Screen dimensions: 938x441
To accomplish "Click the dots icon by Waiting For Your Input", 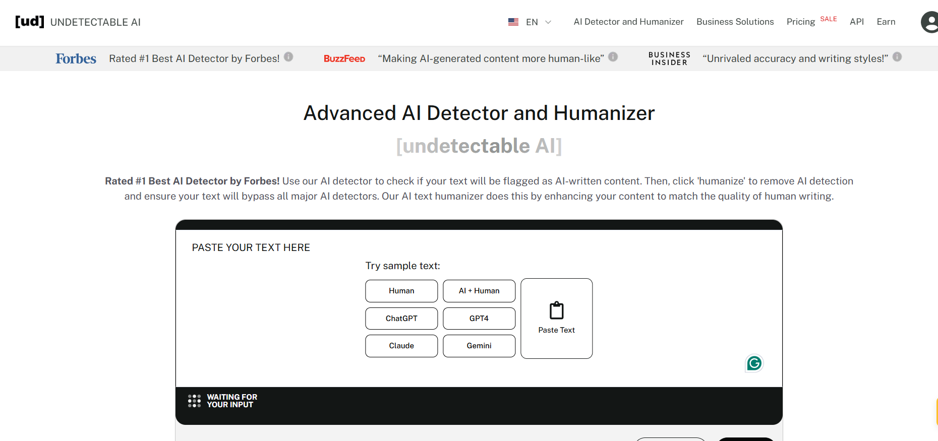I will point(194,401).
